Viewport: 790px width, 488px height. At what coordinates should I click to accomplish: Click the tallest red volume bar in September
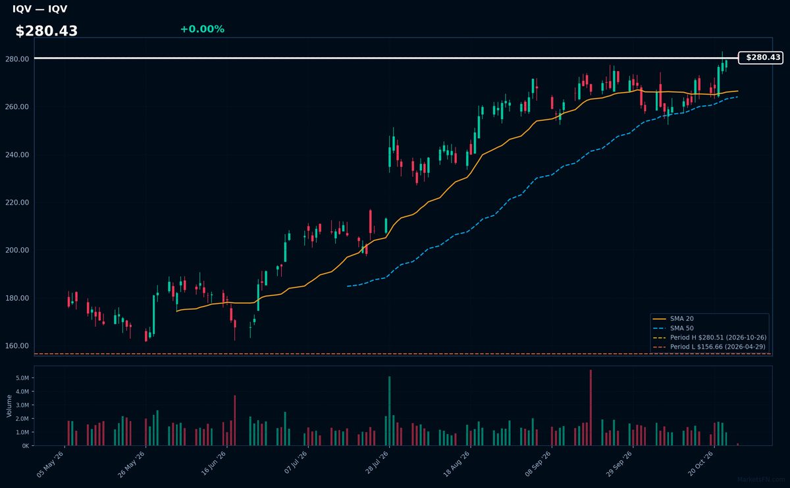click(x=591, y=408)
